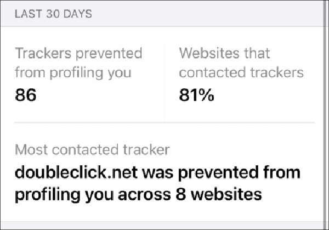Select the Most contacted tracker label
Image resolution: width=329 pixels, height=230 pixels.
(92, 150)
